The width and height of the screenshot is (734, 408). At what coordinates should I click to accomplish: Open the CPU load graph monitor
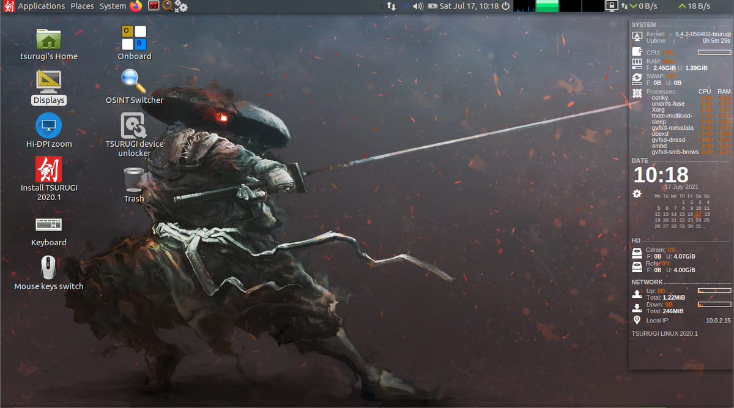click(524, 6)
